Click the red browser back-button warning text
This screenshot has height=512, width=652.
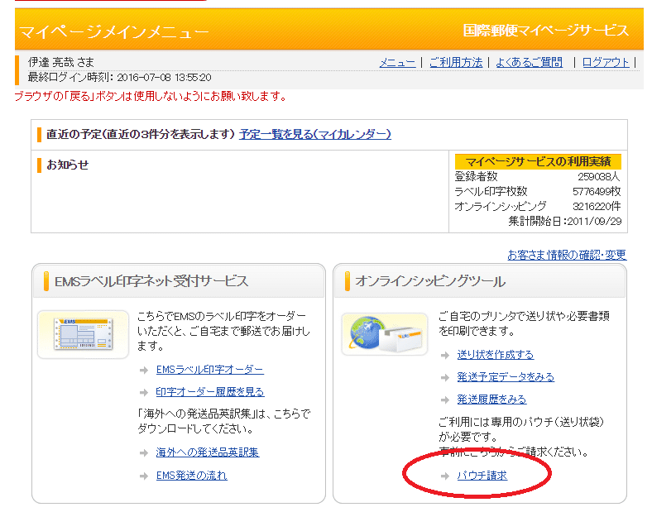(x=151, y=97)
